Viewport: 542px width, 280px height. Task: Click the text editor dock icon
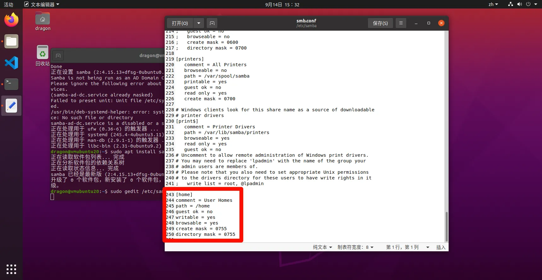click(x=11, y=106)
